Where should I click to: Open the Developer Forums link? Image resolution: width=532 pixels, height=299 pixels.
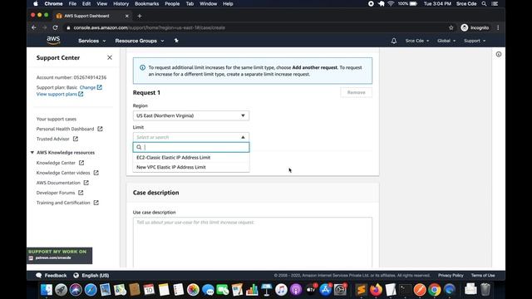(x=60, y=193)
